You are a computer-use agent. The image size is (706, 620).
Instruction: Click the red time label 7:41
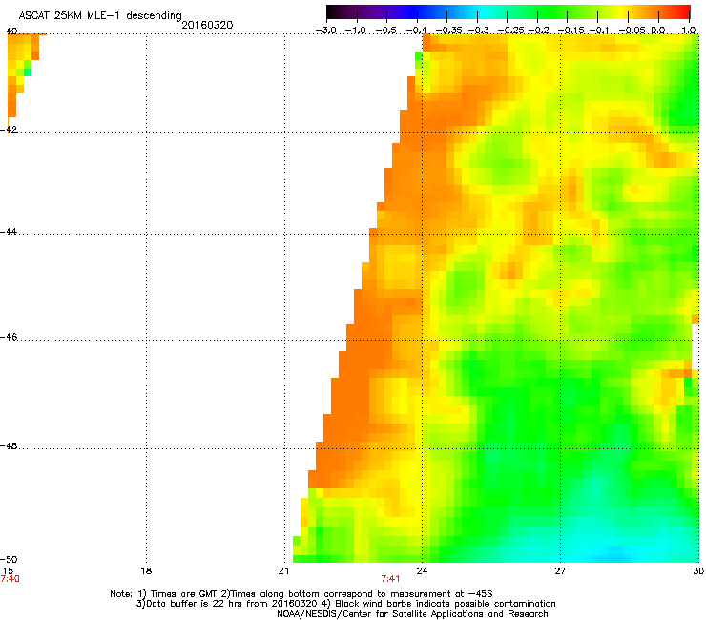(x=390, y=579)
